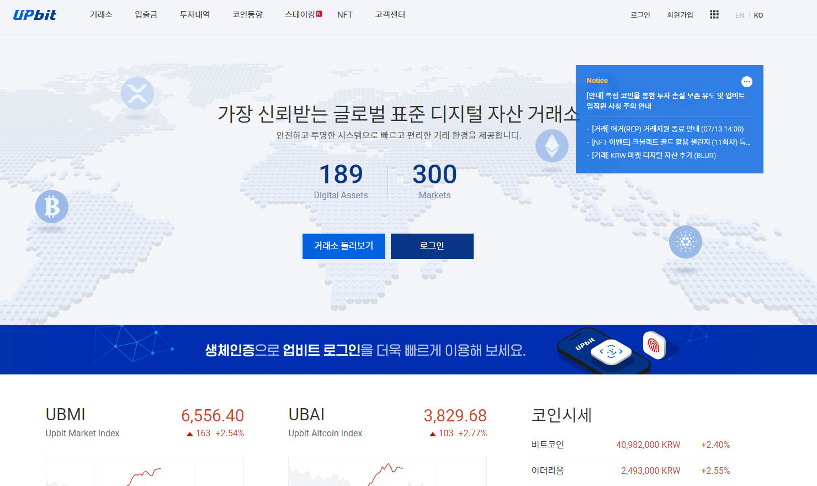The image size is (817, 486).
Task: Click the 코인시세 heading
Action: [561, 415]
